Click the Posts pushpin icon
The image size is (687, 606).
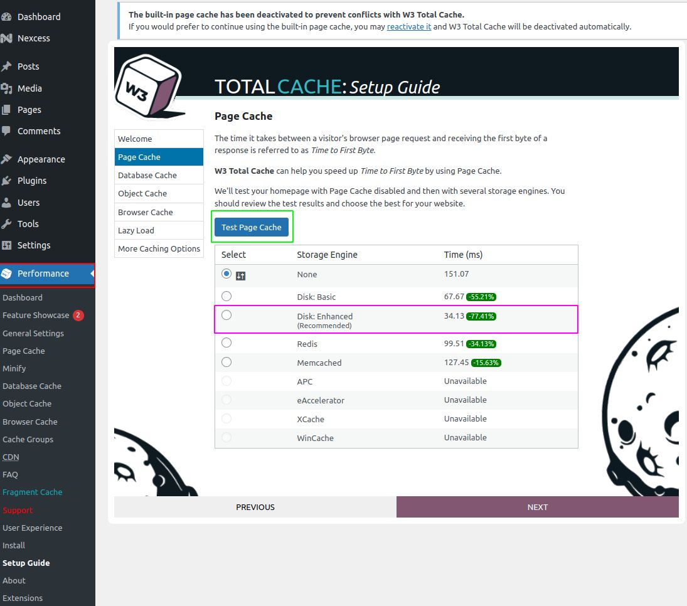pyautogui.click(x=6, y=66)
